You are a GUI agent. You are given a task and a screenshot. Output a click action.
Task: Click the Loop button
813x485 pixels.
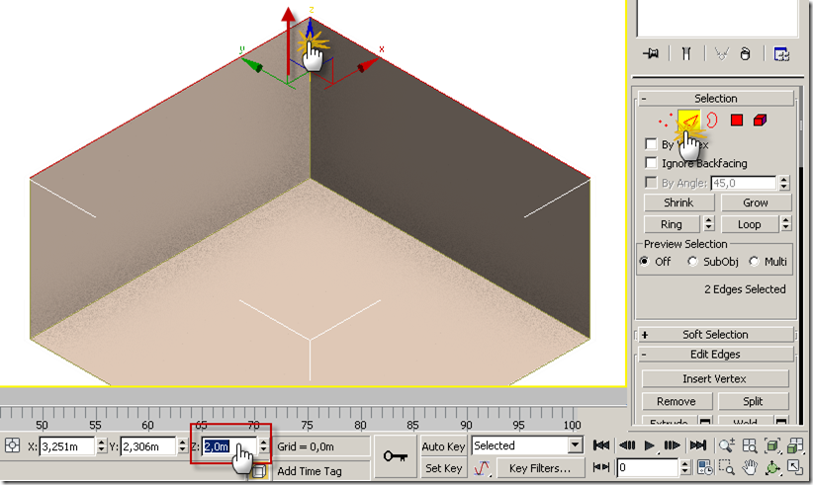(750, 224)
